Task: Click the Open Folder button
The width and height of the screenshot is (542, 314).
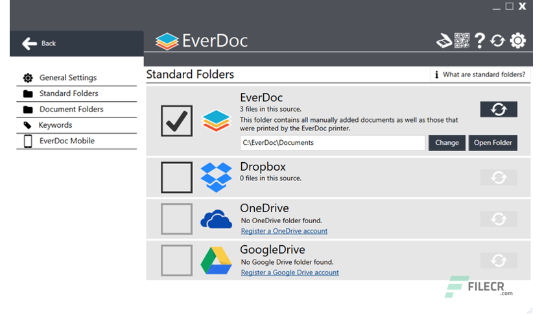Action: click(x=493, y=143)
